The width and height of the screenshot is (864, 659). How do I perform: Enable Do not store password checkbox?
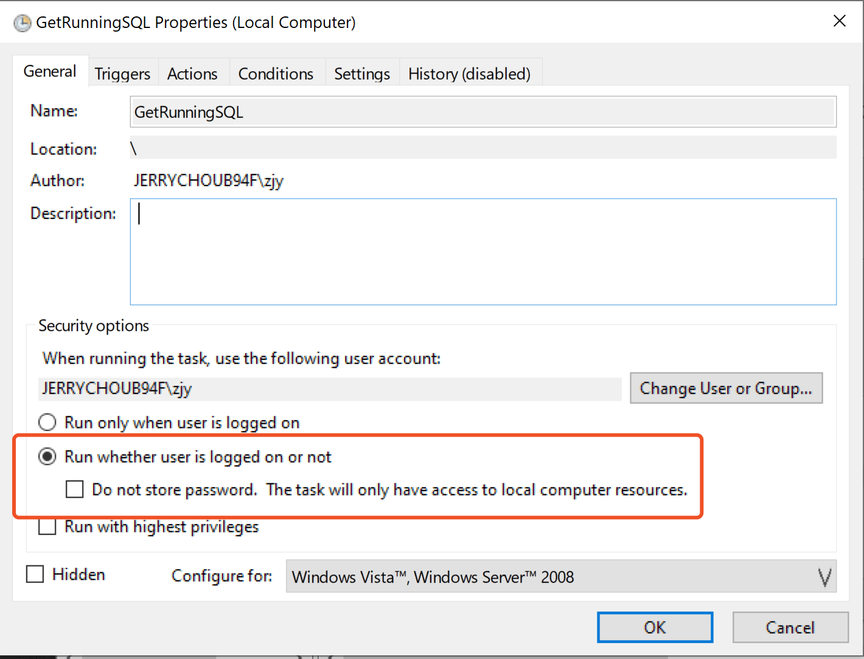click(75, 489)
